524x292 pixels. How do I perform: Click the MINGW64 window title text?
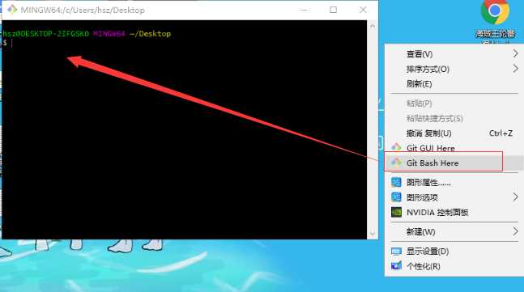click(83, 10)
